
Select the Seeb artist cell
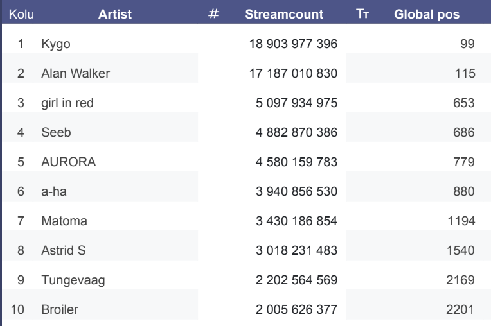(x=56, y=133)
